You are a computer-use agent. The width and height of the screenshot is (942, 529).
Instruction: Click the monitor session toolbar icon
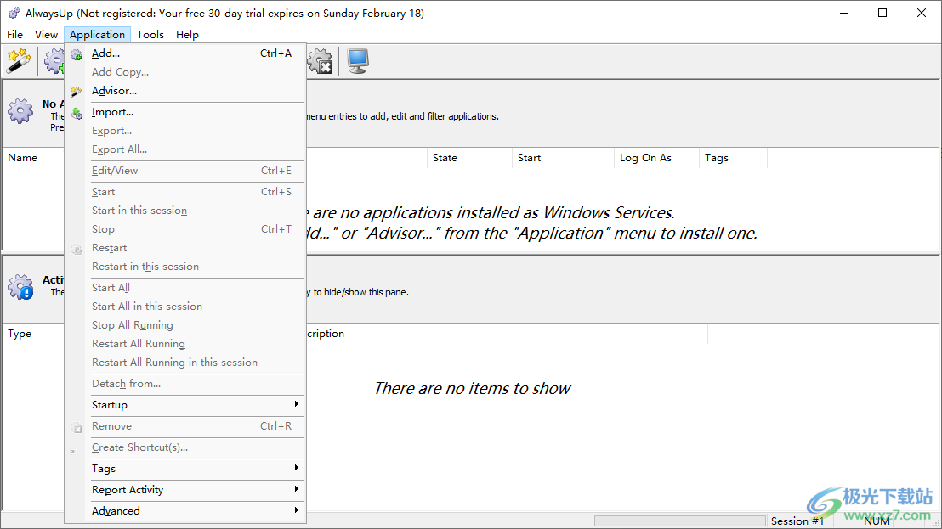[358, 60]
